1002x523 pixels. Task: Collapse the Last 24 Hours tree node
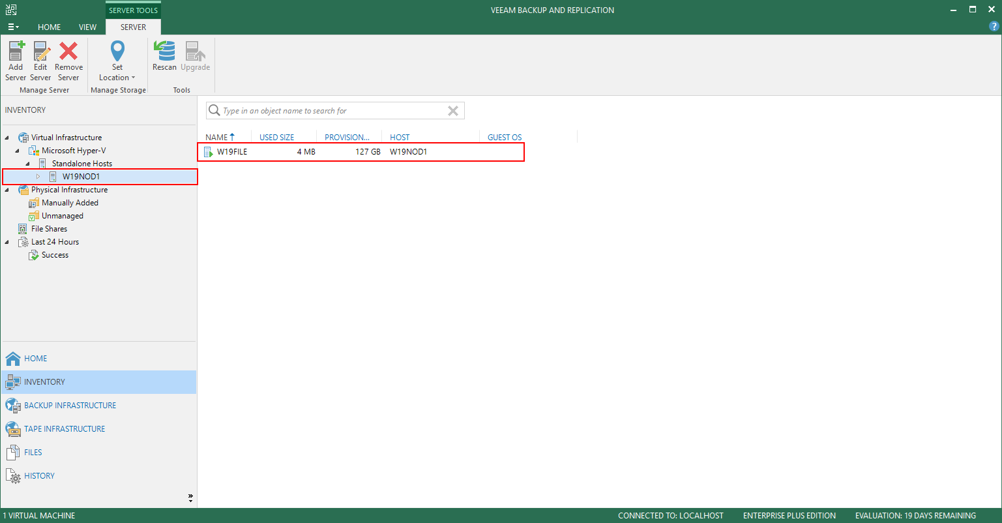click(7, 242)
